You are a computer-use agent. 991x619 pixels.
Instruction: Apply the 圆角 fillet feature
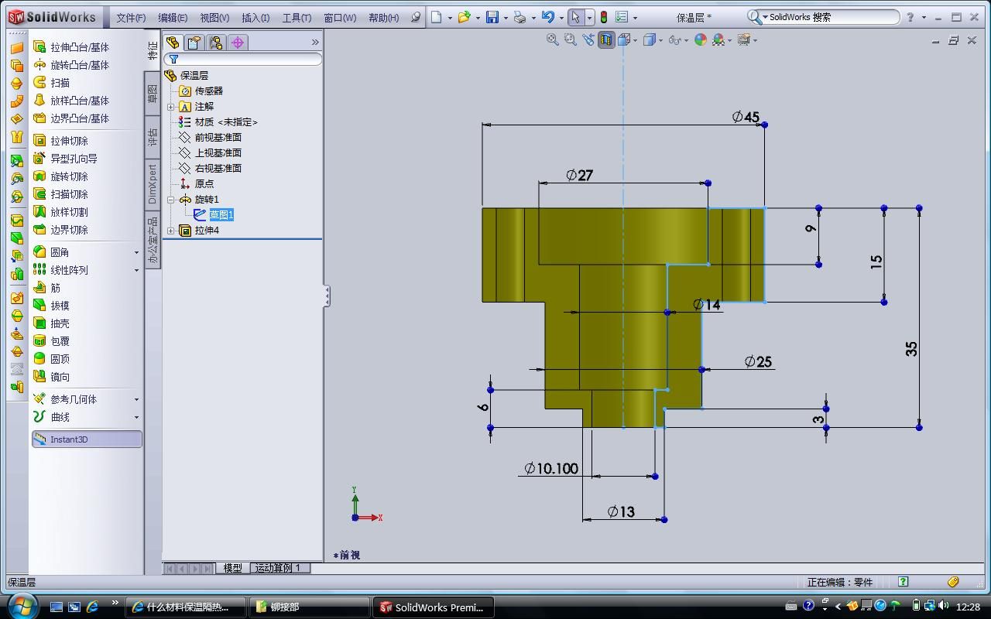(52, 252)
